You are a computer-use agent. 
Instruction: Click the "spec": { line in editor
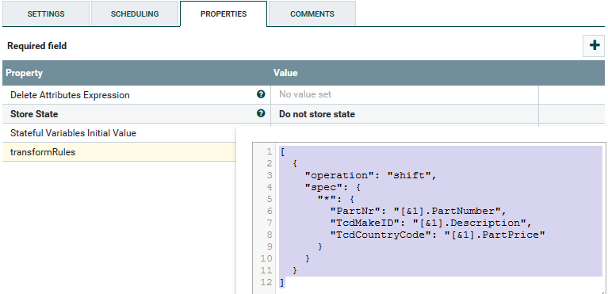333,187
